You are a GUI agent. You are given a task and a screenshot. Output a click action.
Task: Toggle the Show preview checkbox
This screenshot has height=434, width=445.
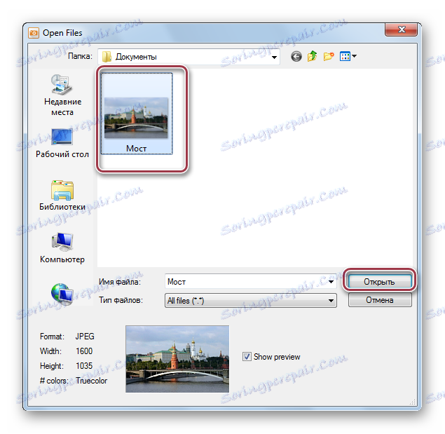tap(247, 356)
